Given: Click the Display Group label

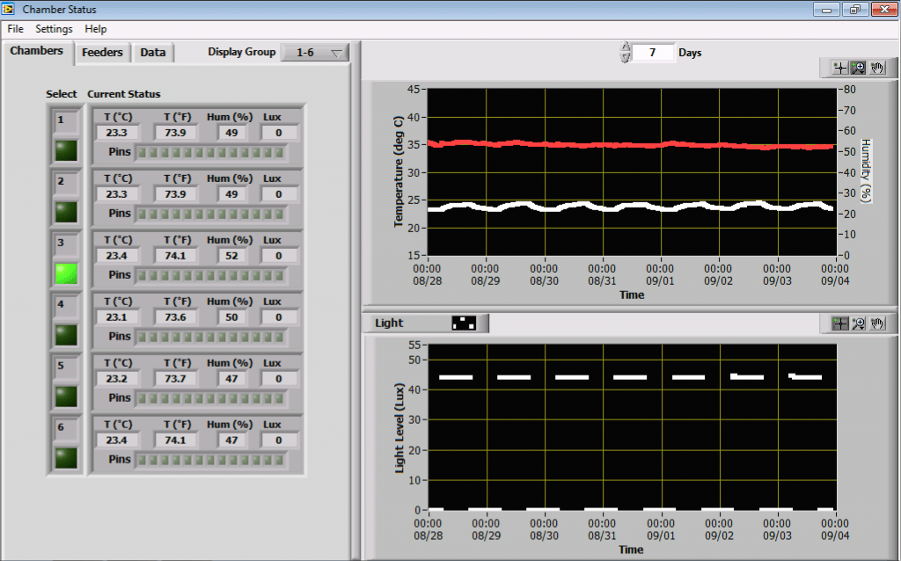Looking at the screenshot, I should (242, 52).
